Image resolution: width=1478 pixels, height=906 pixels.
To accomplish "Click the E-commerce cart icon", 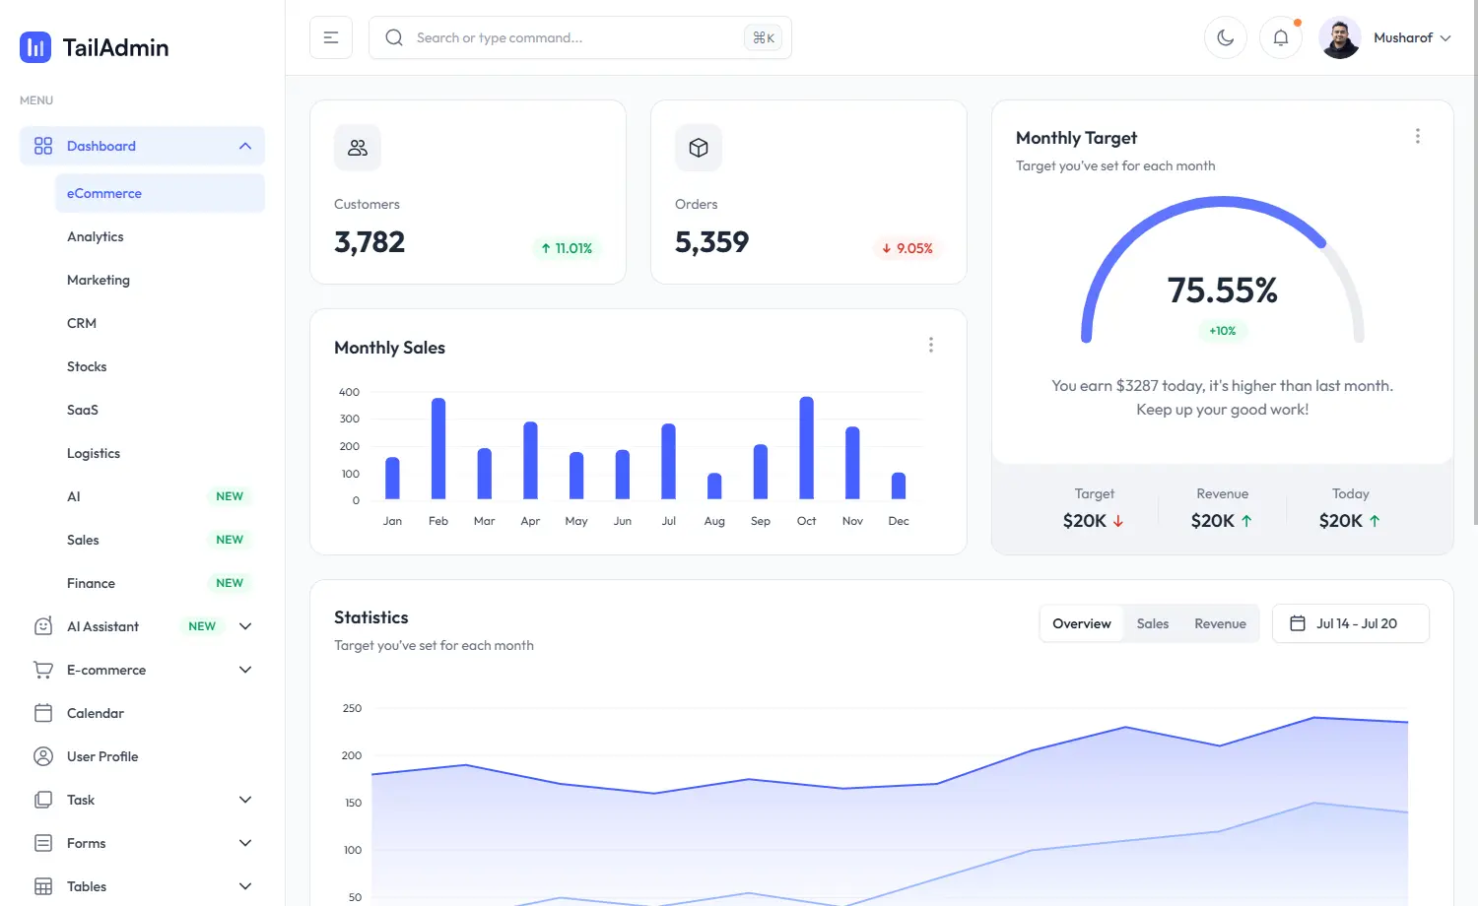I will tap(43, 670).
